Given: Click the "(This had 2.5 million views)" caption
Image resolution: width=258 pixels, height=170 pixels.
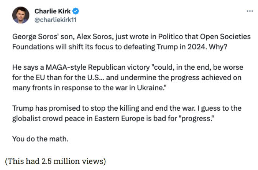Looking at the screenshot, I should click(56, 161).
